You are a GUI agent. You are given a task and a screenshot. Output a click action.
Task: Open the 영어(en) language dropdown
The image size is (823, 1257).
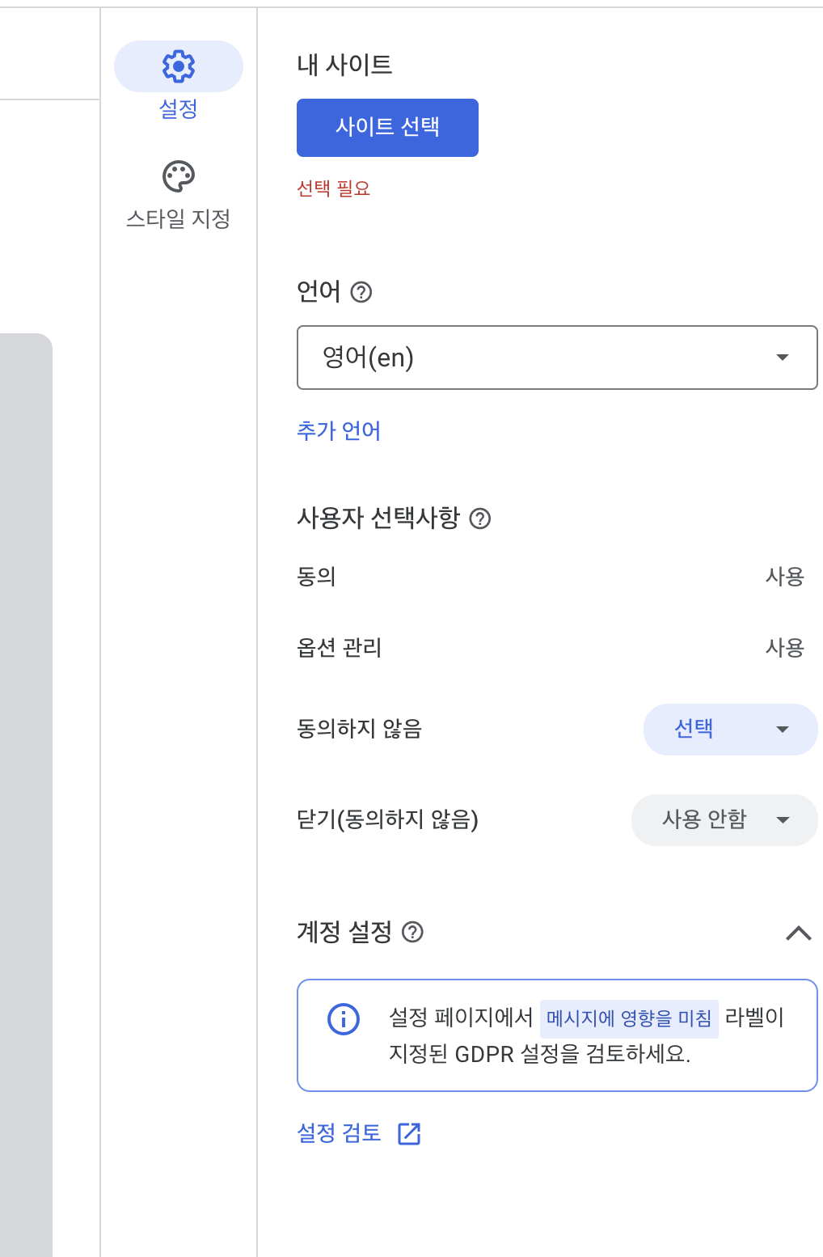point(557,358)
